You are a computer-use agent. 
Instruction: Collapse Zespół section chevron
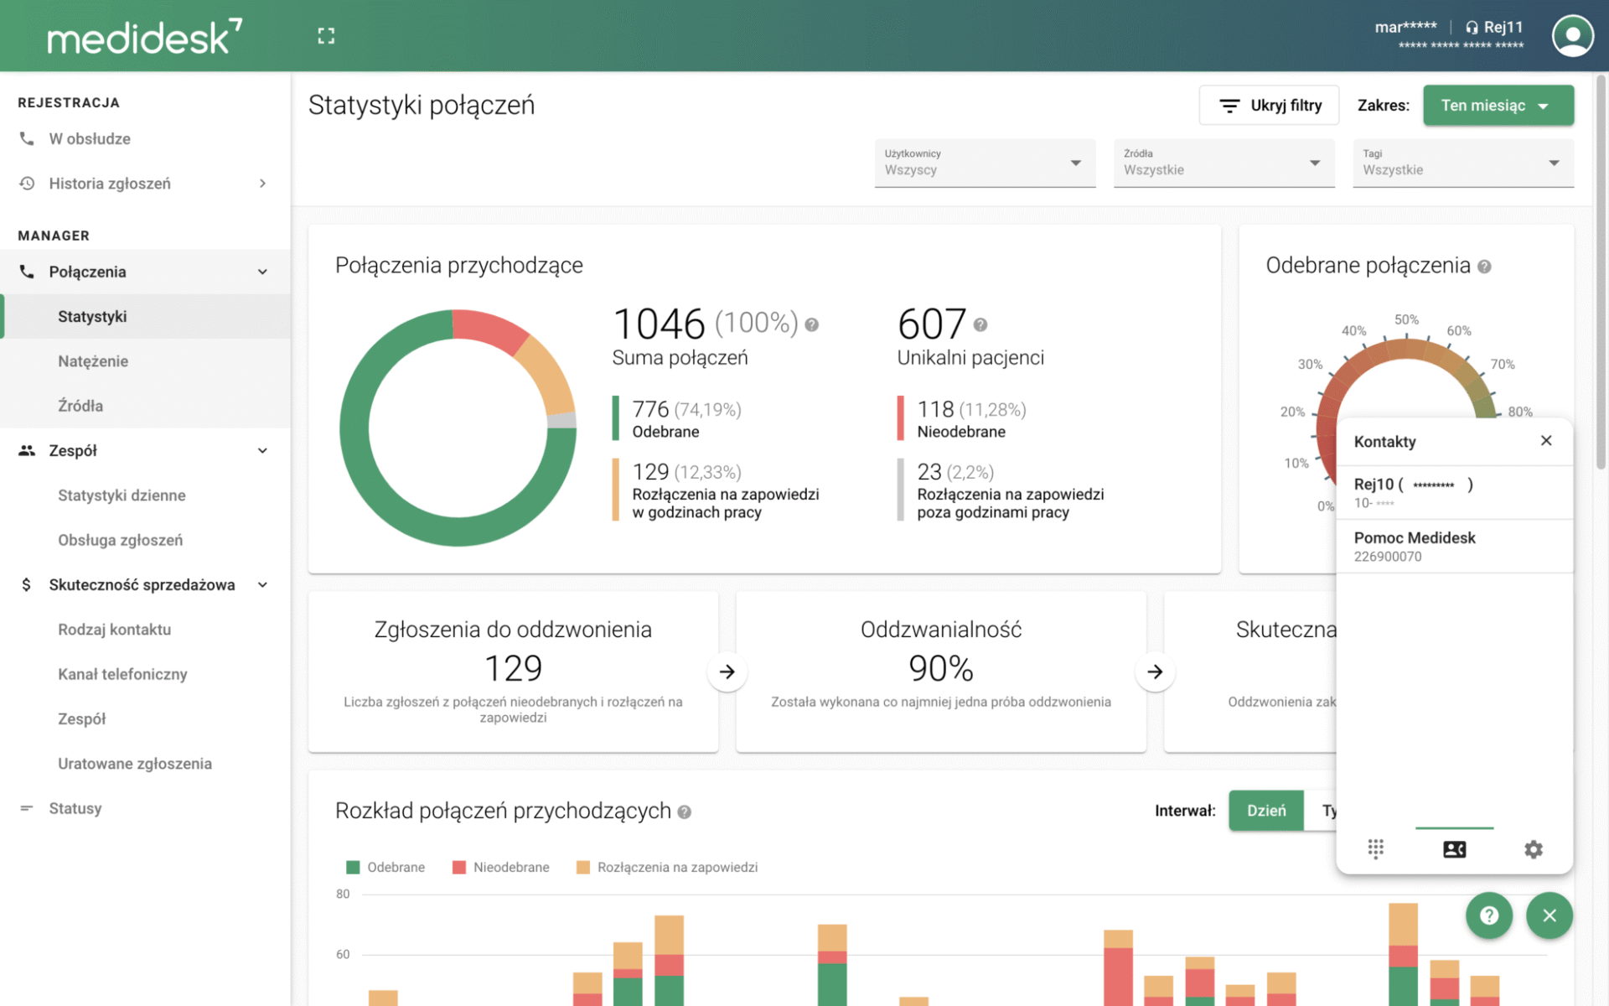pos(262,450)
